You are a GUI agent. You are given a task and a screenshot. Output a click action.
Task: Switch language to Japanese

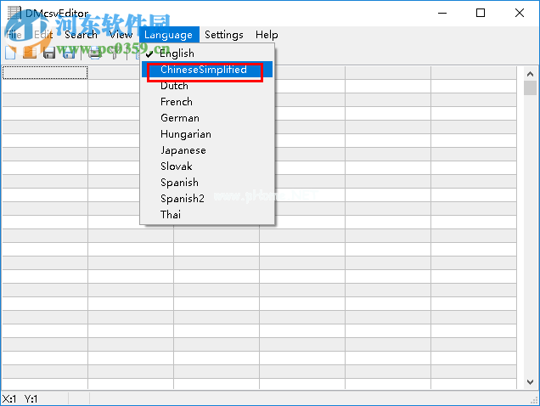click(x=183, y=150)
